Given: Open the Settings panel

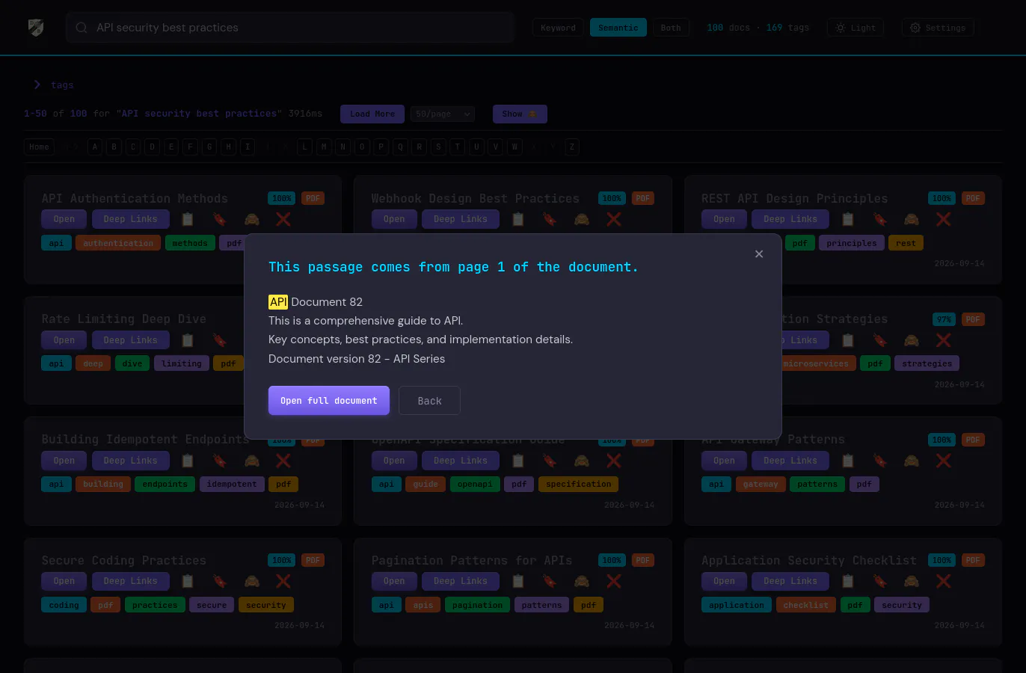Looking at the screenshot, I should pos(938,28).
